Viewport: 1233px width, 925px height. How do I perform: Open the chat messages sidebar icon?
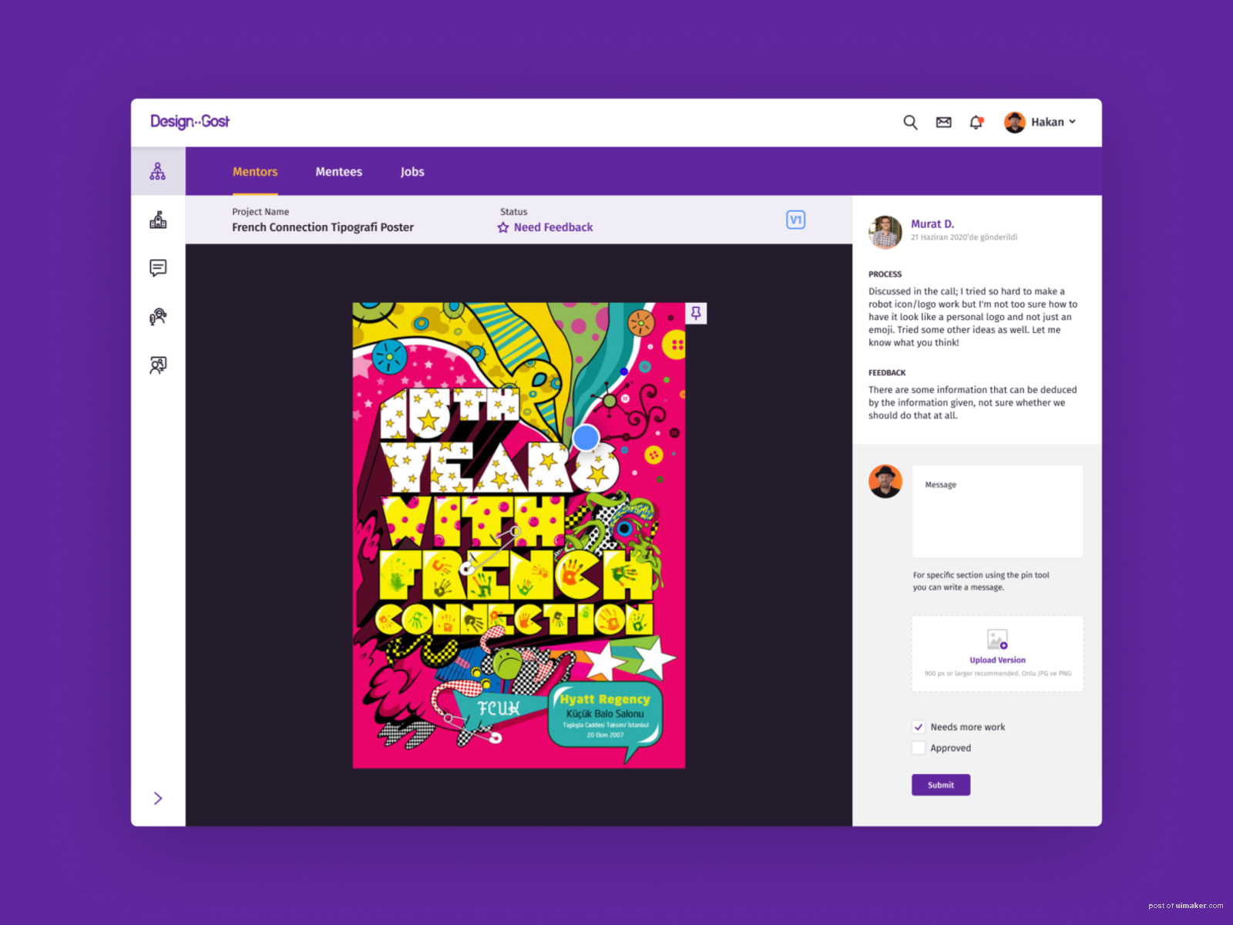(x=158, y=267)
